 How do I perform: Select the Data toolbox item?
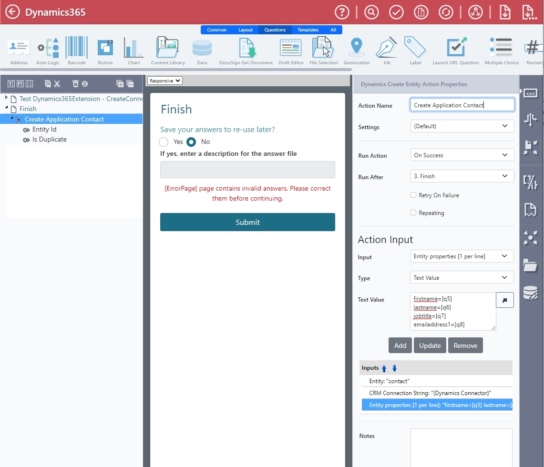click(202, 51)
